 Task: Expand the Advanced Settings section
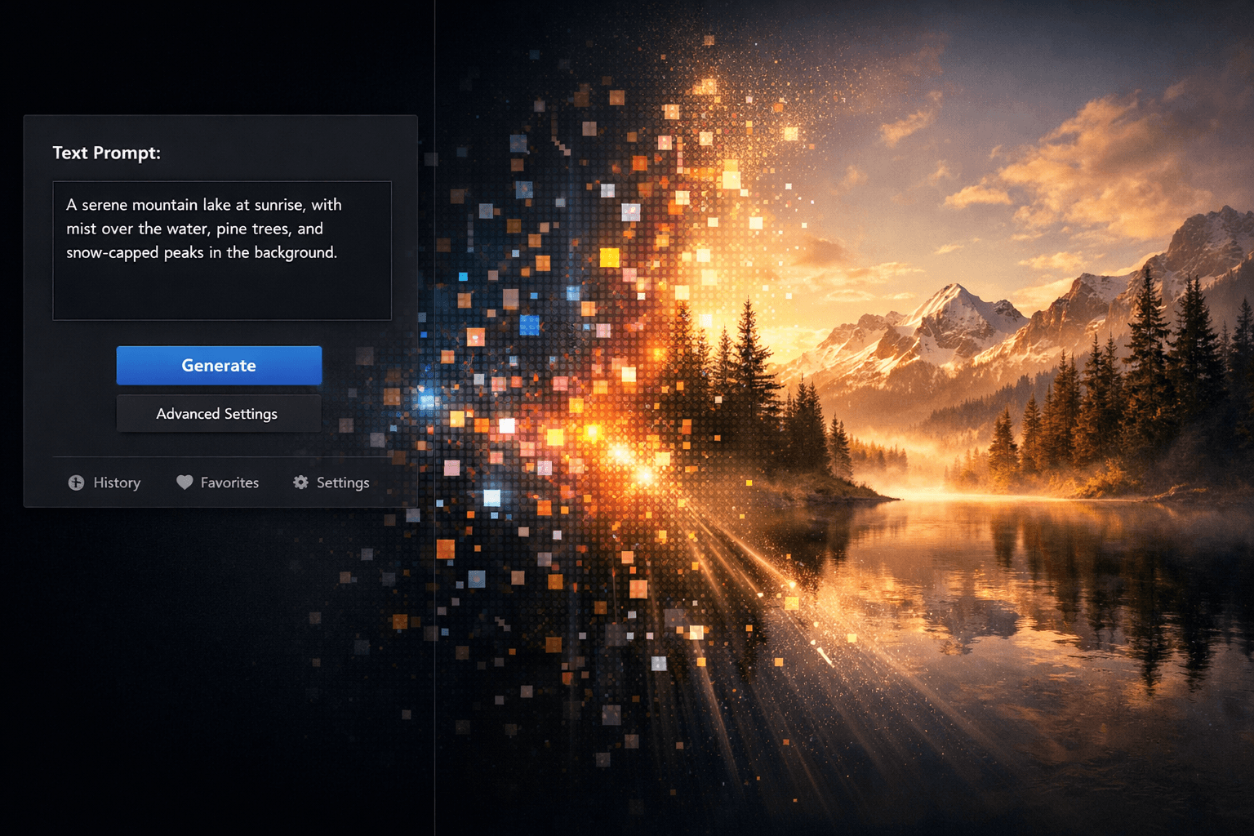[x=218, y=414]
